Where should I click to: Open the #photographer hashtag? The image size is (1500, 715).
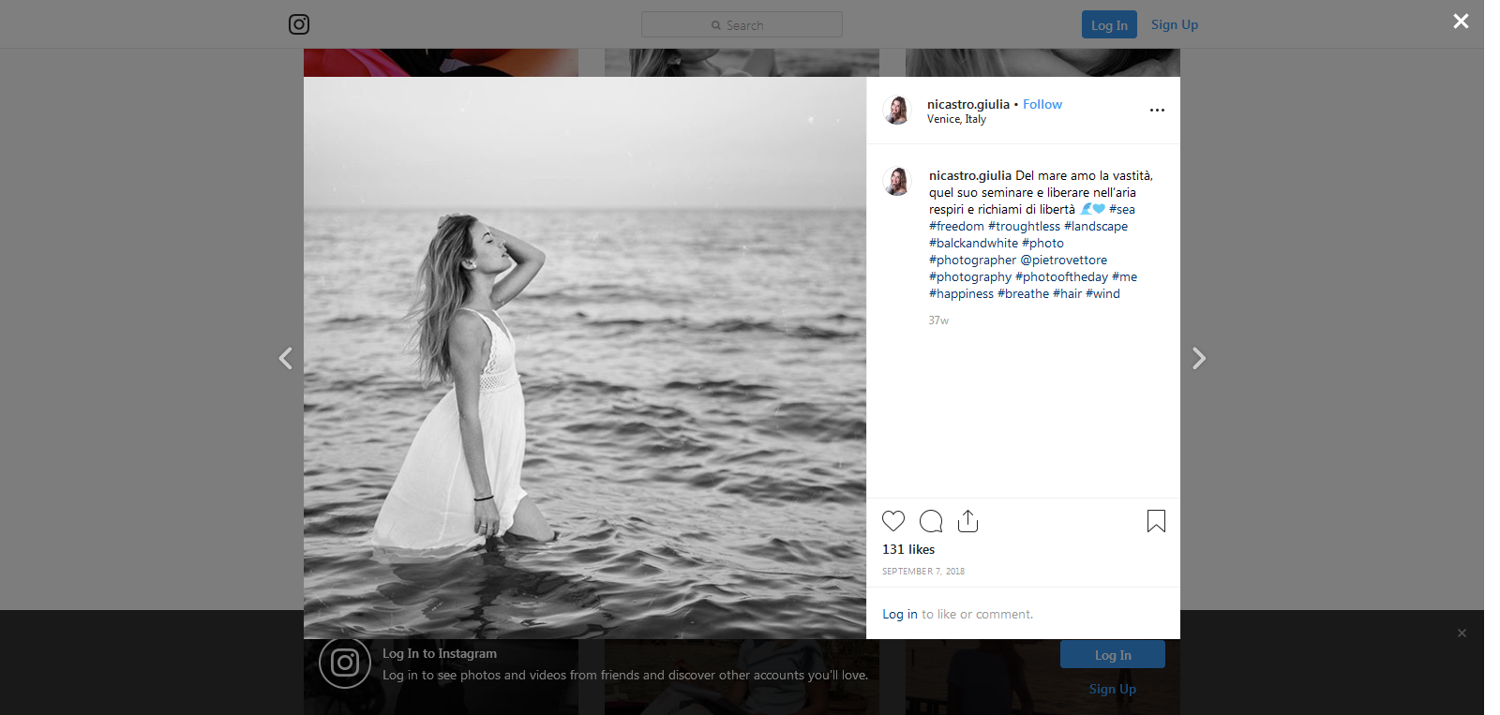(972, 260)
